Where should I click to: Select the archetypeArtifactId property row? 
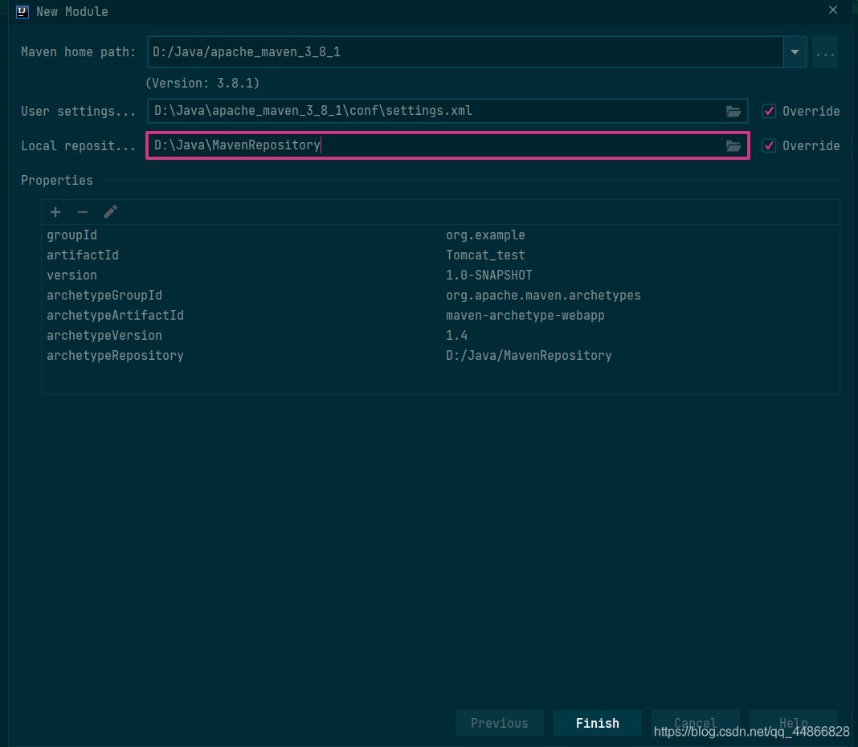pos(241,316)
